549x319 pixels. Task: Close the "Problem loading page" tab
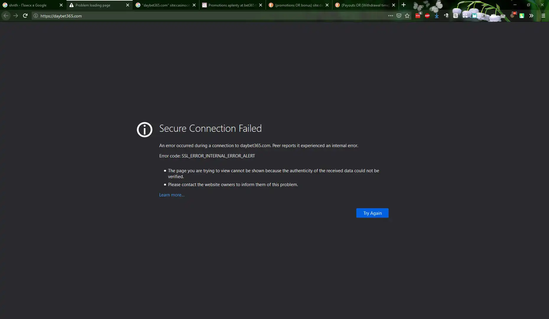pyautogui.click(x=128, y=5)
